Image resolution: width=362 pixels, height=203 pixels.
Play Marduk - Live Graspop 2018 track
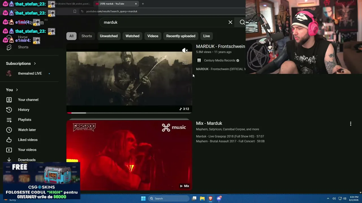tap(230, 136)
